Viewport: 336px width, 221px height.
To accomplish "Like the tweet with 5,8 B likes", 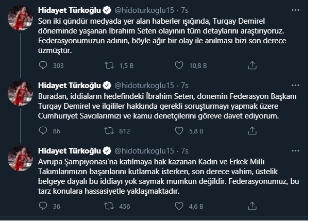I will [179, 131].
